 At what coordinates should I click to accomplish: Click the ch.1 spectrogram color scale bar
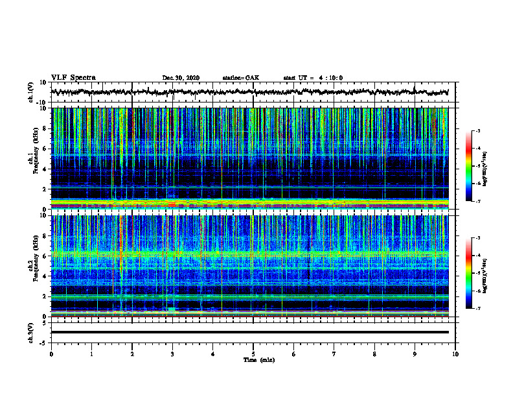pos(469,166)
